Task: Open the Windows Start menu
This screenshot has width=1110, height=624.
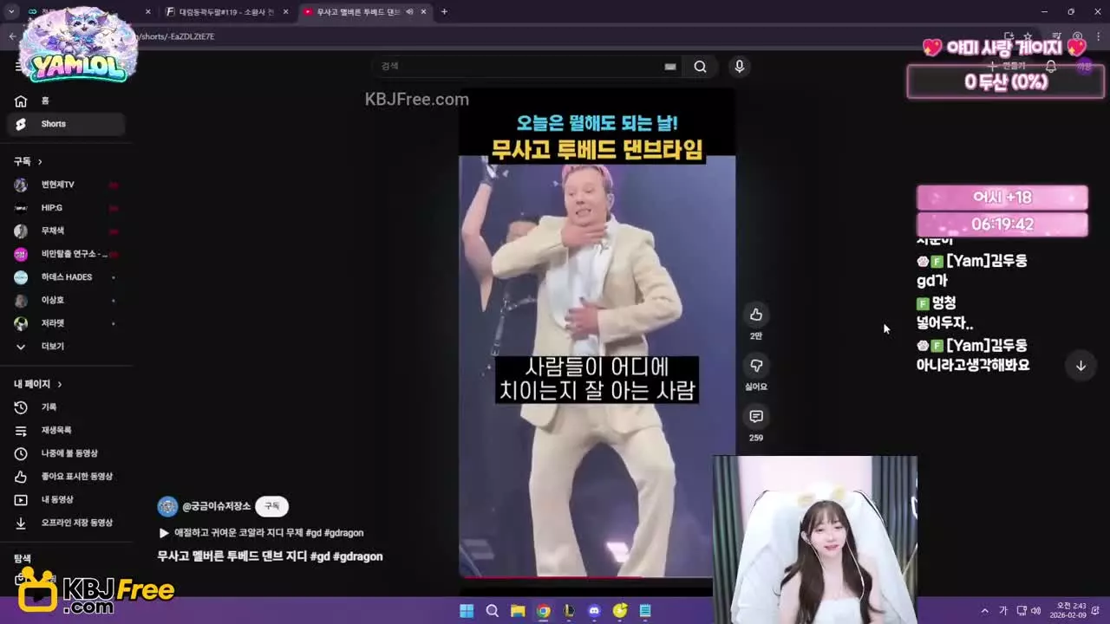Action: point(467,611)
